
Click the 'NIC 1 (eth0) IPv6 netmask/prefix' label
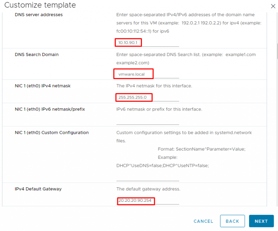(x=50, y=109)
